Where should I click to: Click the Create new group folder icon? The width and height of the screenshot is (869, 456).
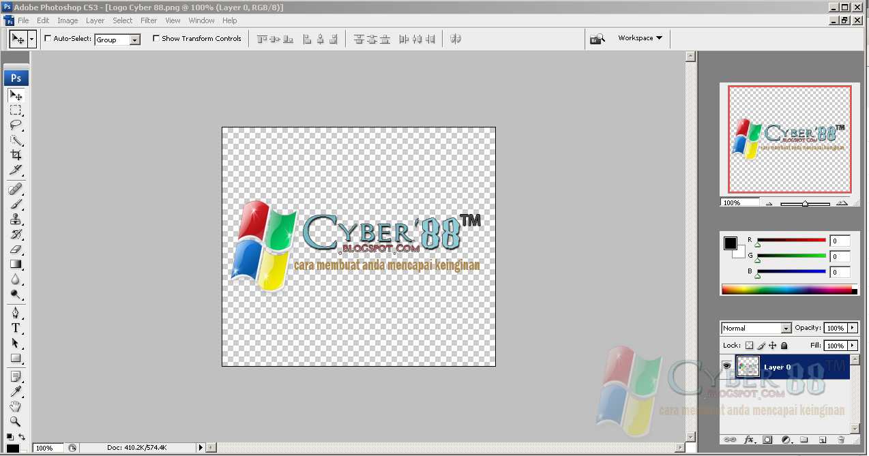(x=804, y=440)
